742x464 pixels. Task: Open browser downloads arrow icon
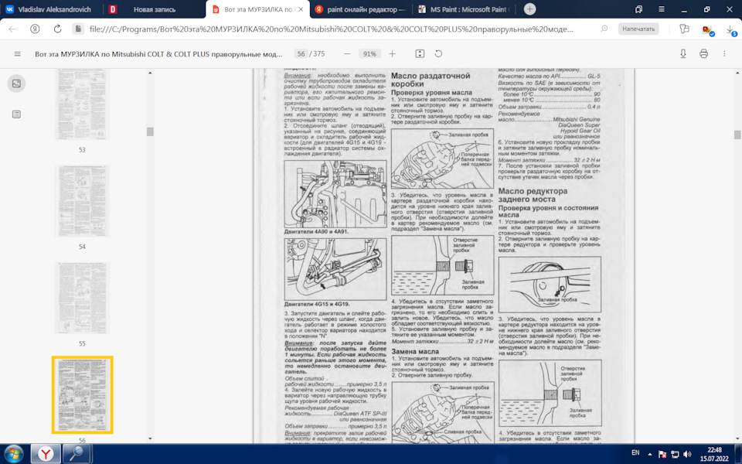[x=730, y=30]
